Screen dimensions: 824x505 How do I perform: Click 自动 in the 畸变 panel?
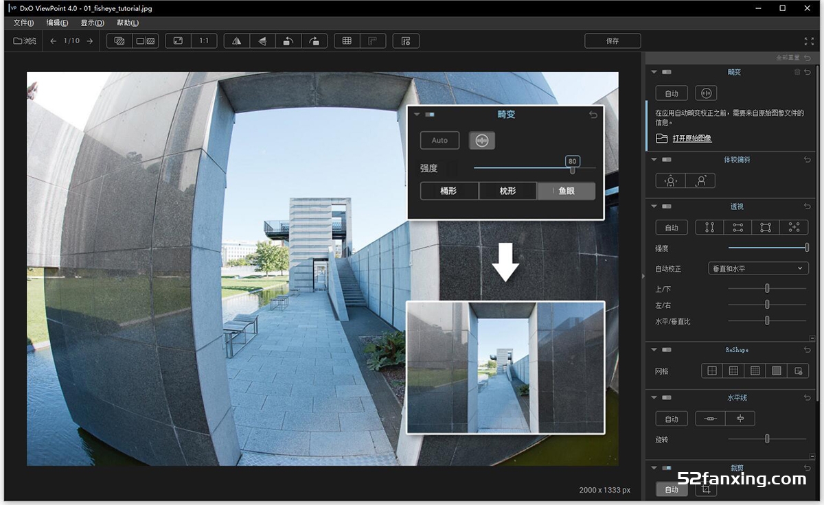click(x=672, y=93)
